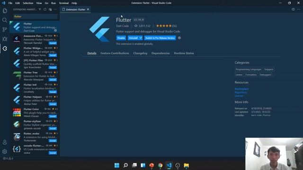The width and height of the screenshot is (303, 170).
Task: Open the Terminal menu
Action: point(64,3)
